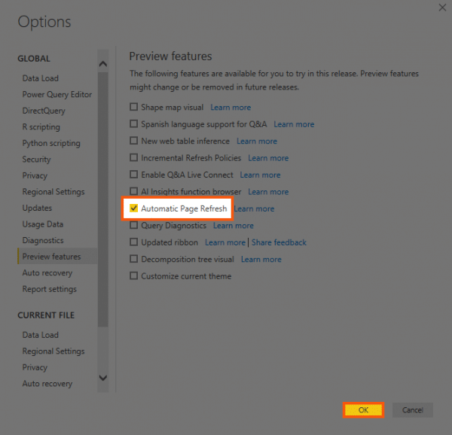
Task: Click the OK button
Action: pos(363,410)
